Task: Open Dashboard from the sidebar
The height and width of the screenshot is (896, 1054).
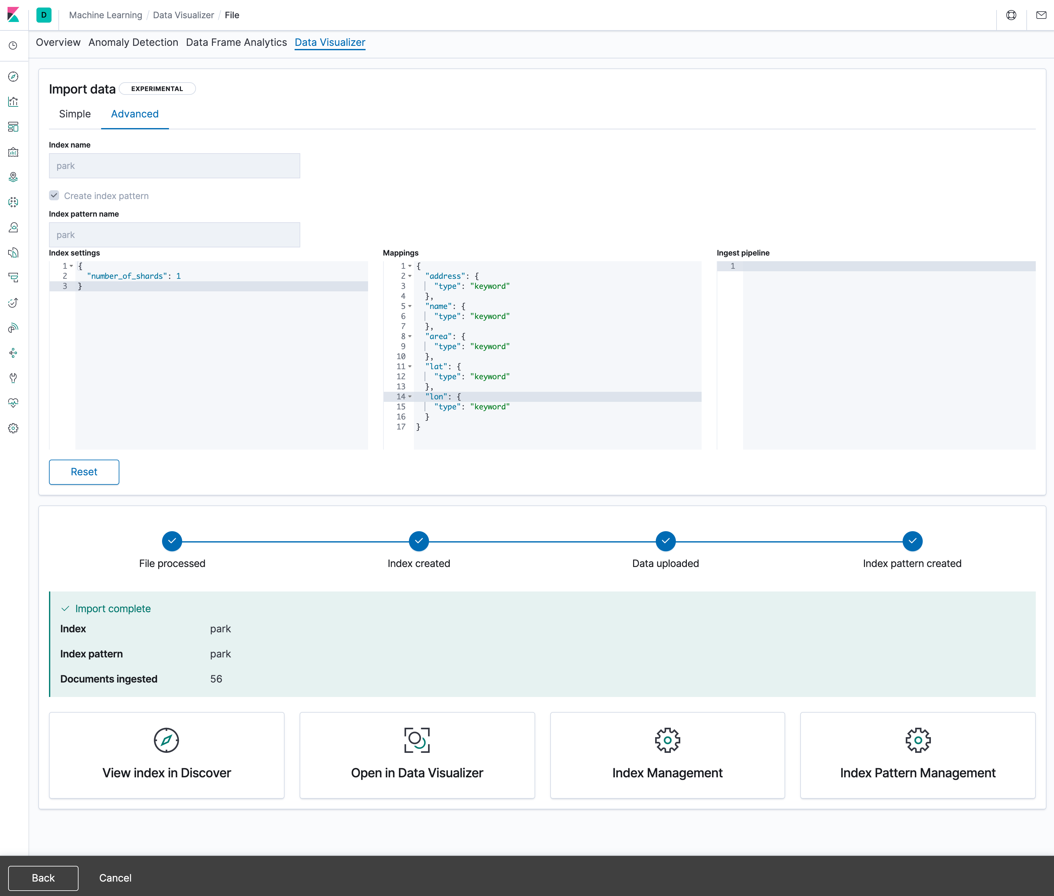Action: point(14,127)
